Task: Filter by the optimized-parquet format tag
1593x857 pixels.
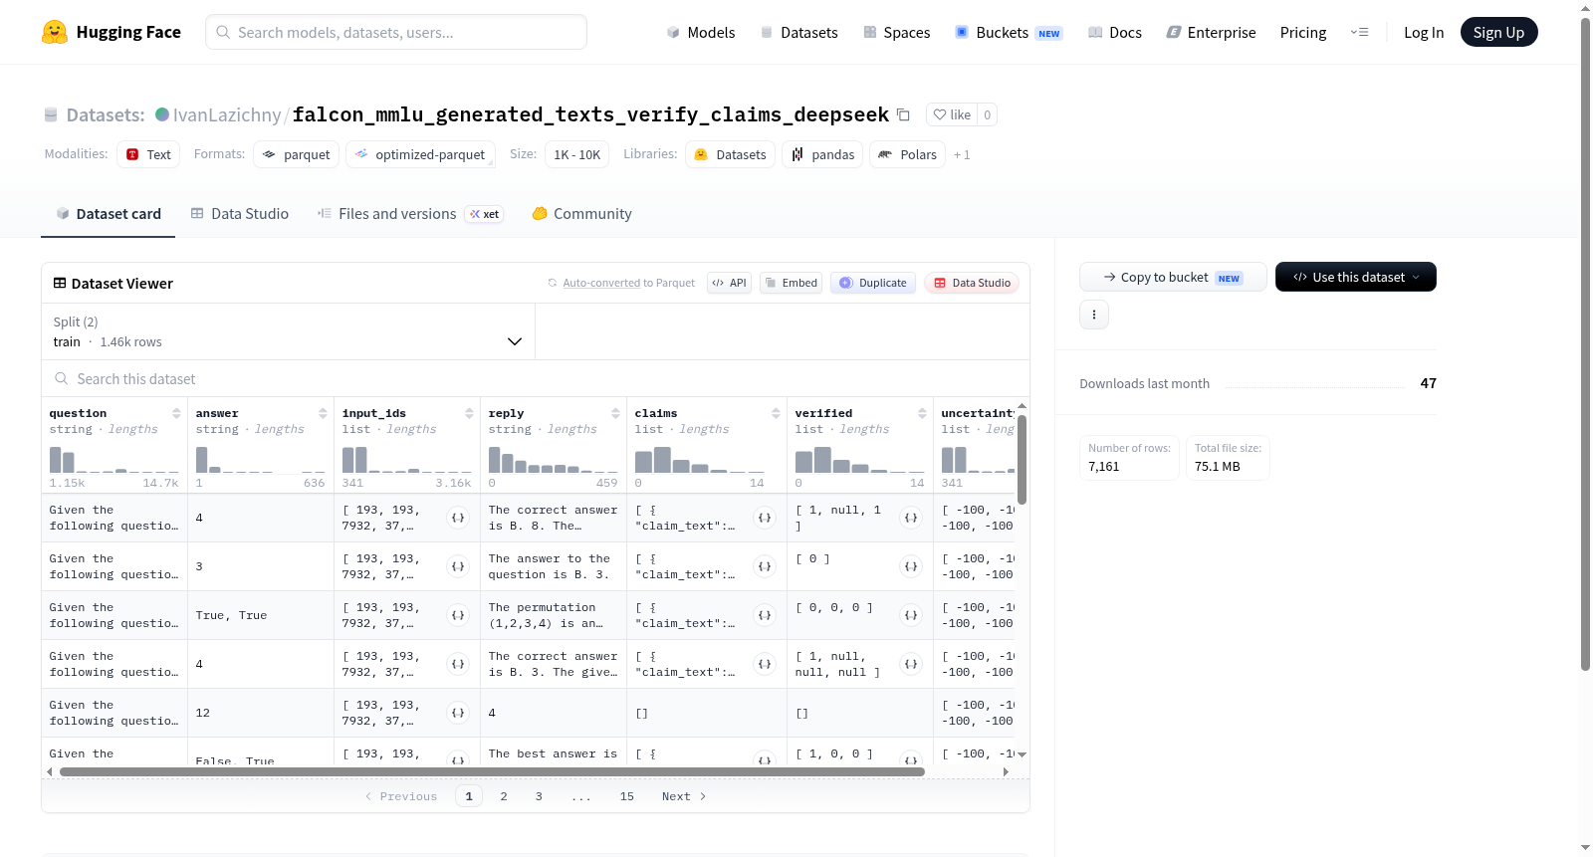Action: (x=420, y=154)
